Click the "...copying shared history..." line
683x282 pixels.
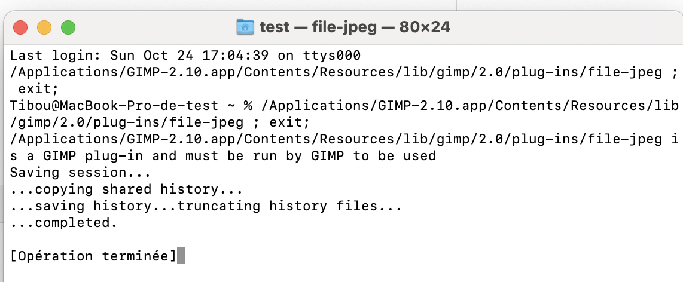coord(127,189)
